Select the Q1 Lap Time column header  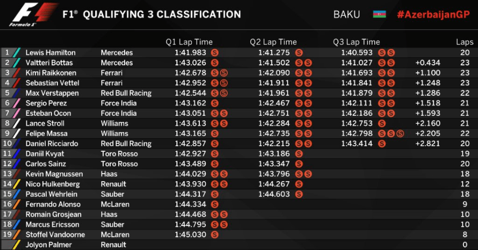pyautogui.click(x=189, y=42)
